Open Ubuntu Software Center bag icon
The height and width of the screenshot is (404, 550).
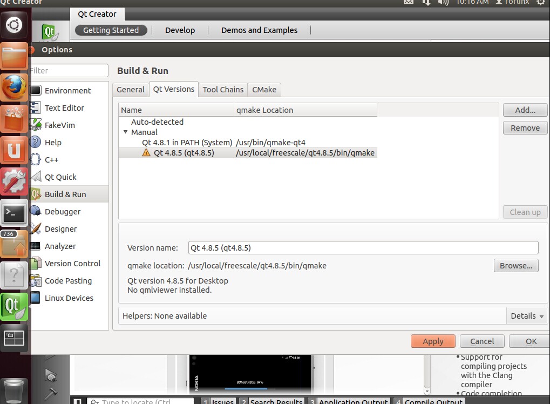point(14,119)
